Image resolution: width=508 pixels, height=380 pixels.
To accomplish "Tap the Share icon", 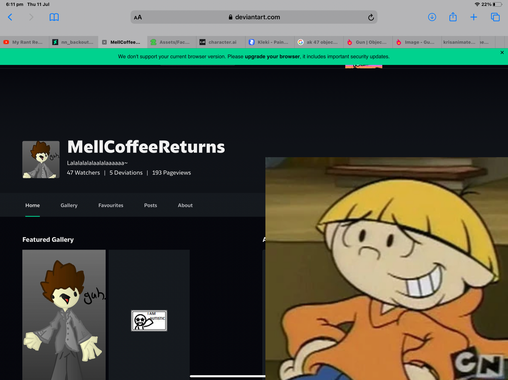I will pyautogui.click(x=453, y=17).
